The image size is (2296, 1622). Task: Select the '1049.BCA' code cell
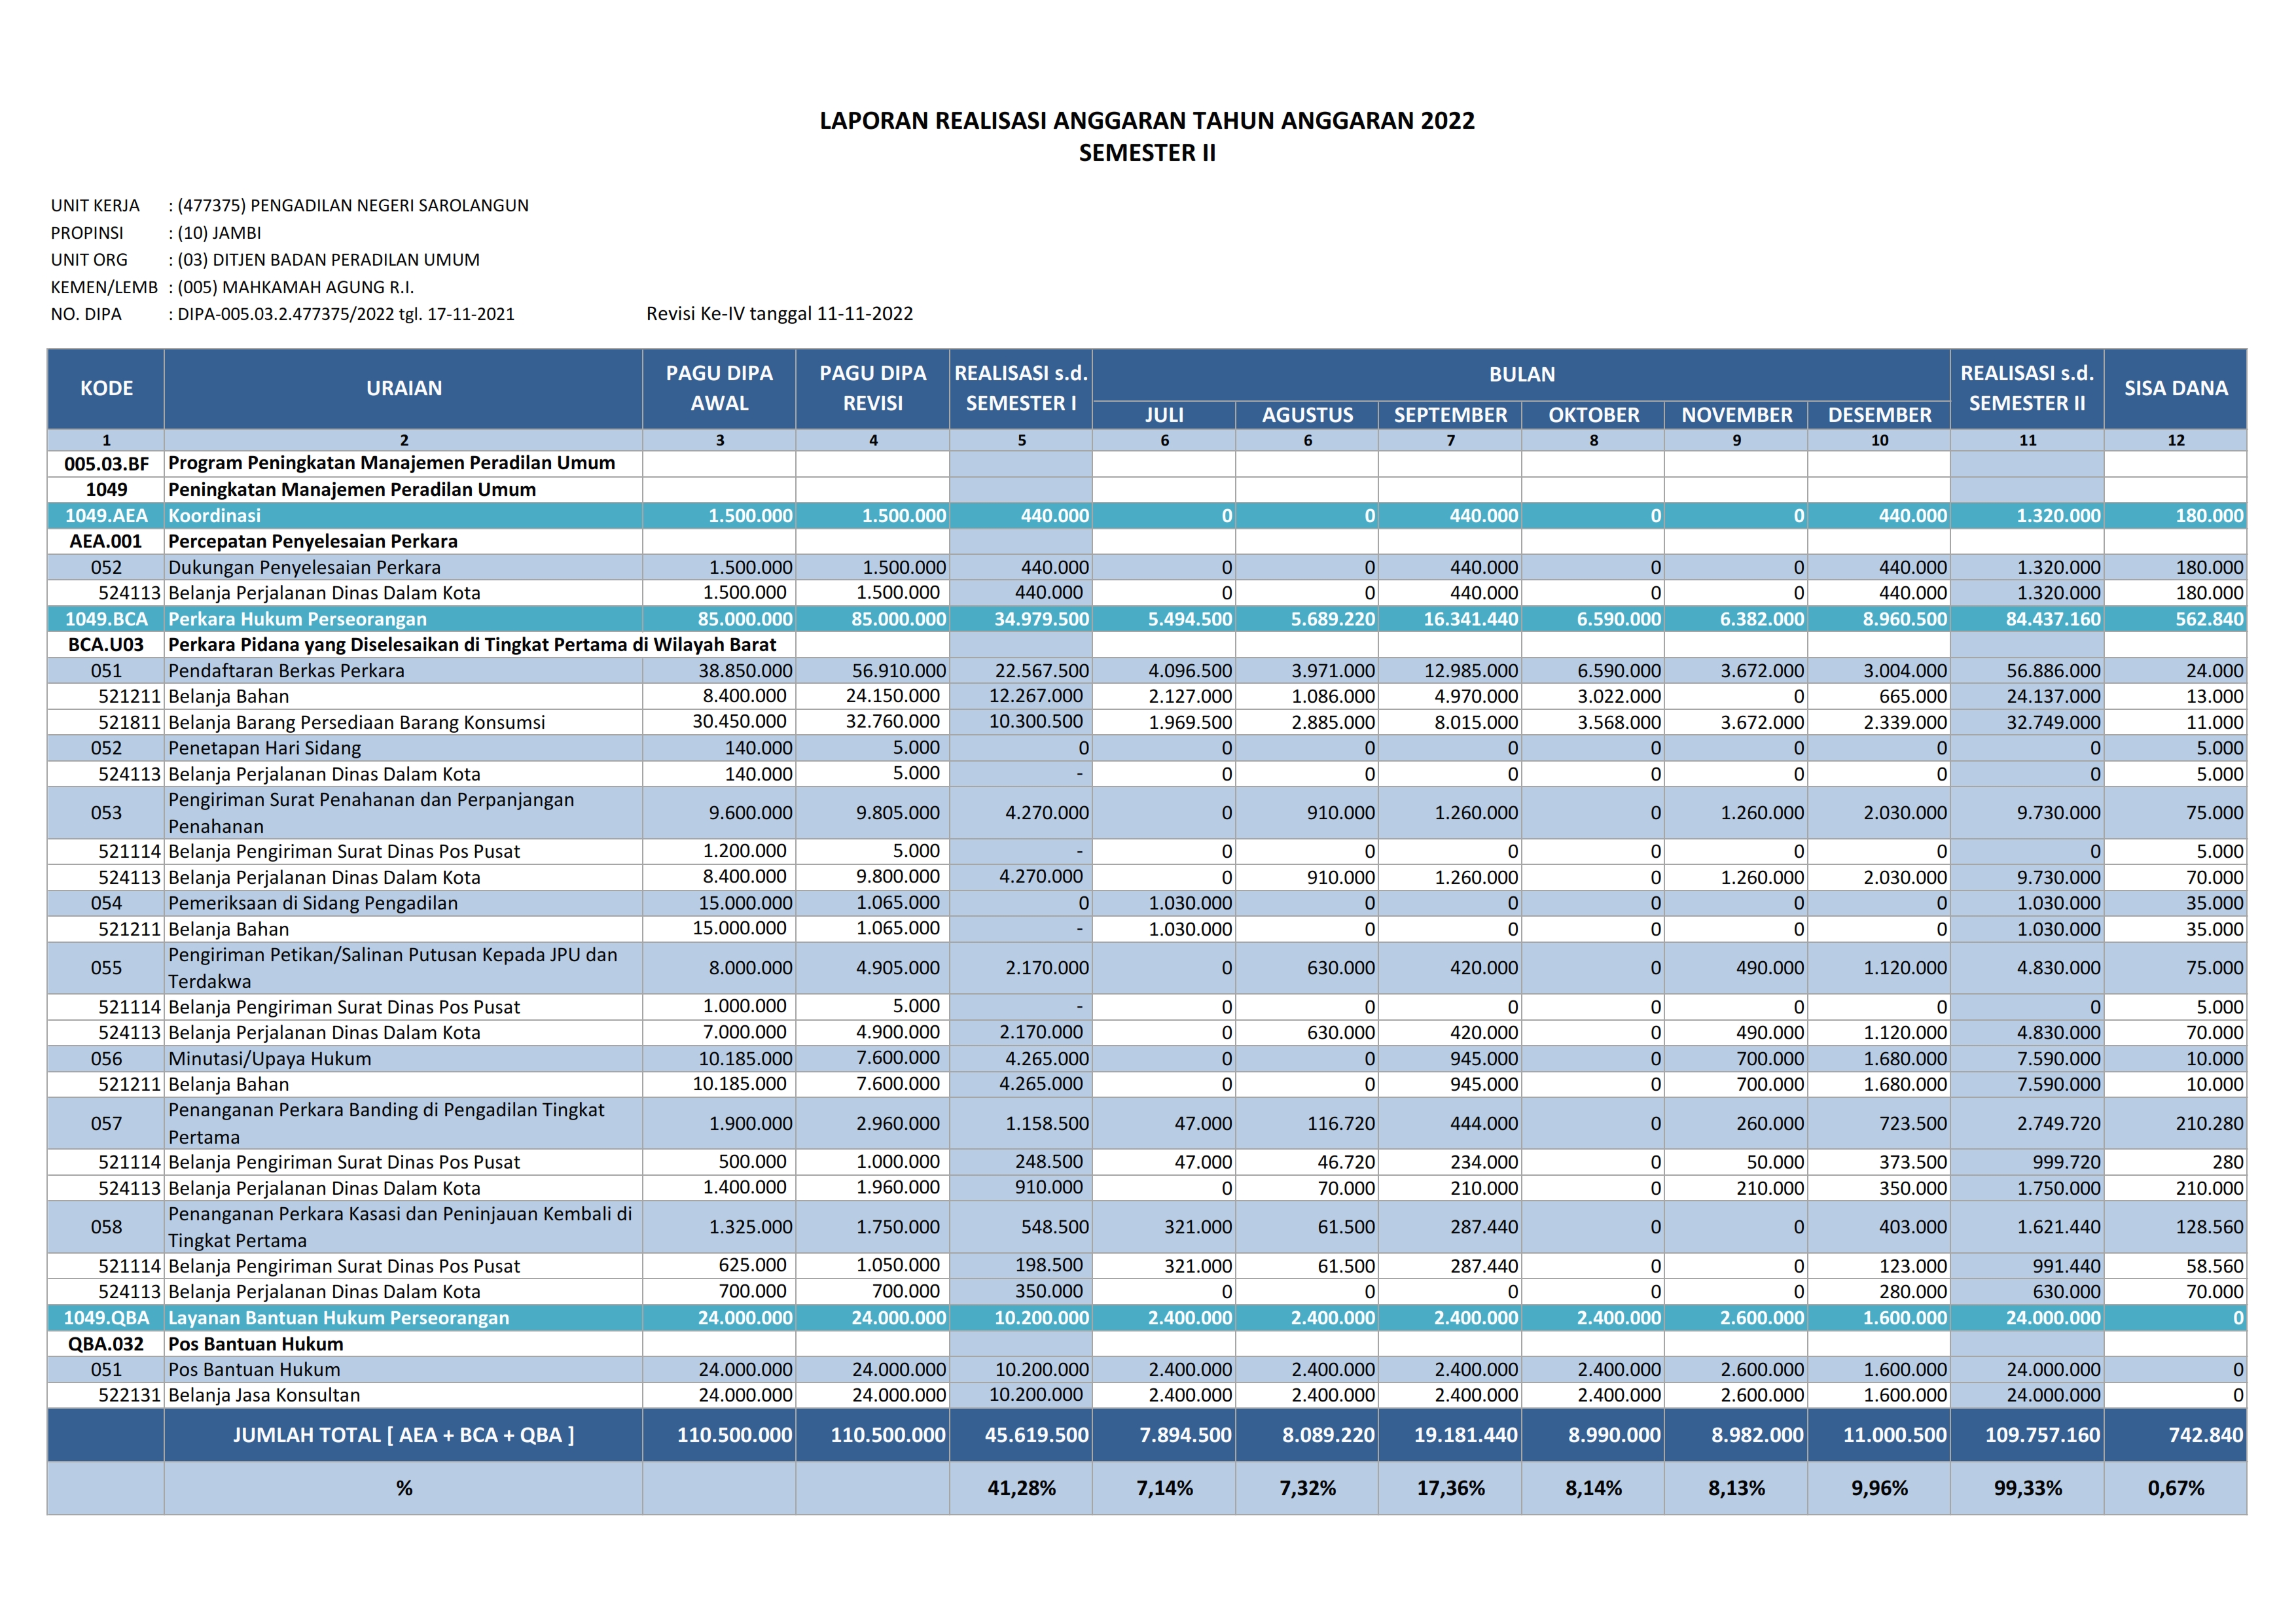click(x=106, y=620)
